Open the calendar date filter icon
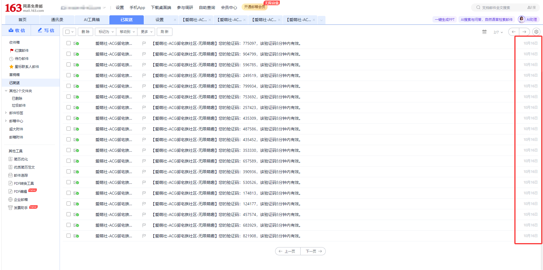This screenshot has height=270, width=543. point(484,32)
